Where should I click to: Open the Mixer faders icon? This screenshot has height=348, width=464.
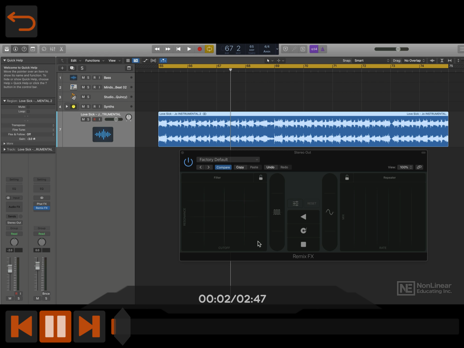point(53,49)
